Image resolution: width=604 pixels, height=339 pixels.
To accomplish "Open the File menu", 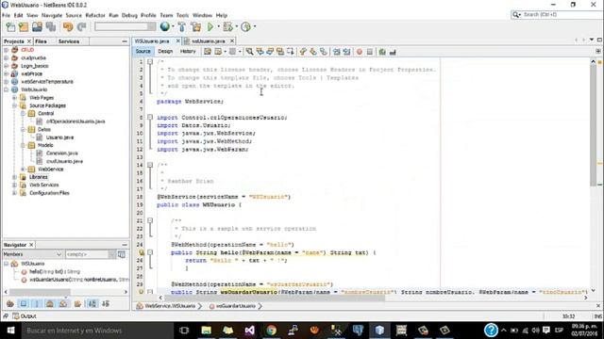I will tap(6, 15).
